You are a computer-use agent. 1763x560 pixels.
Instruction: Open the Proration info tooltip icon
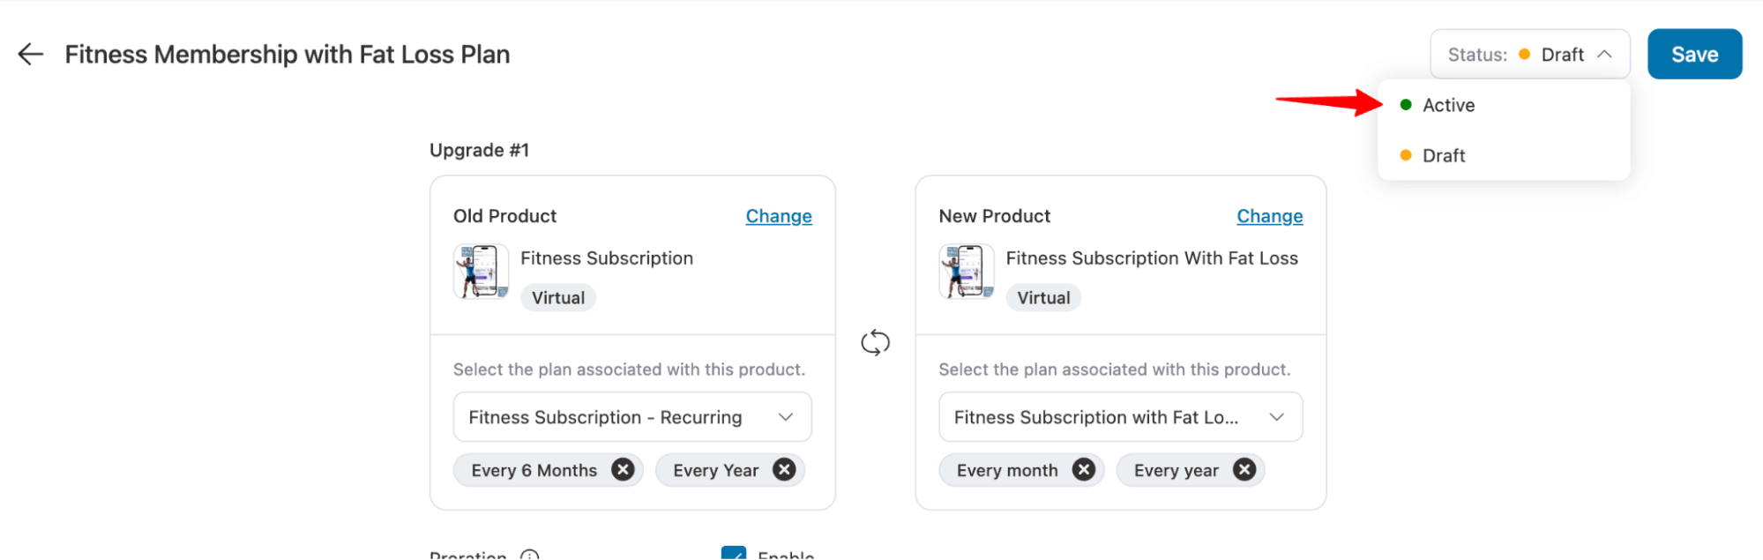point(529,554)
